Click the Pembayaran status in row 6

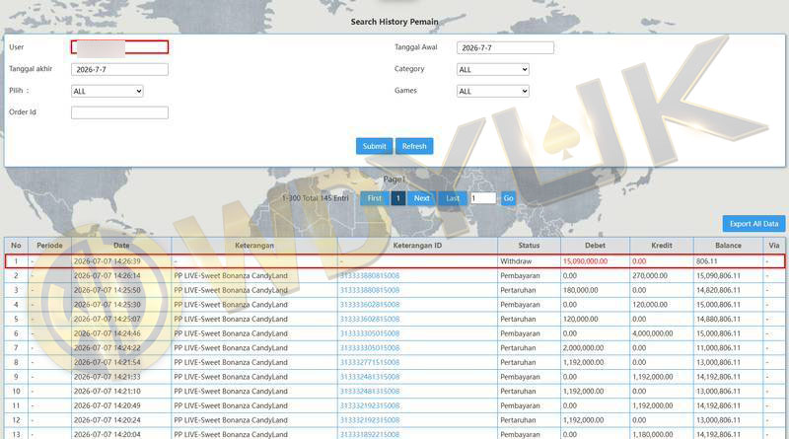point(520,333)
